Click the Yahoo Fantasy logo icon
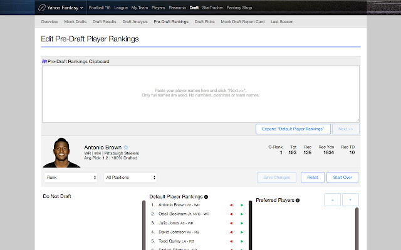 [x=42, y=8]
